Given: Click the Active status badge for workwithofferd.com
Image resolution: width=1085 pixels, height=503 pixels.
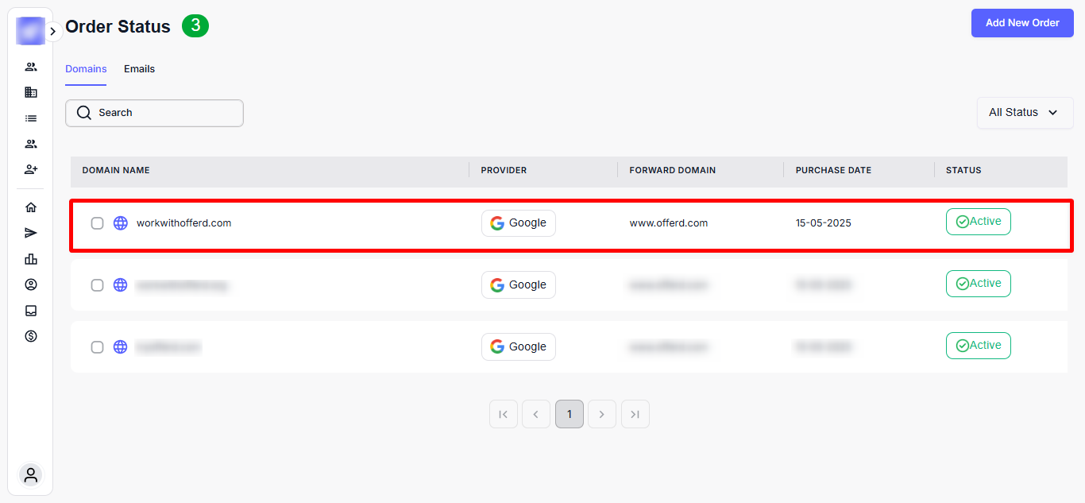Looking at the screenshot, I should pyautogui.click(x=978, y=222).
